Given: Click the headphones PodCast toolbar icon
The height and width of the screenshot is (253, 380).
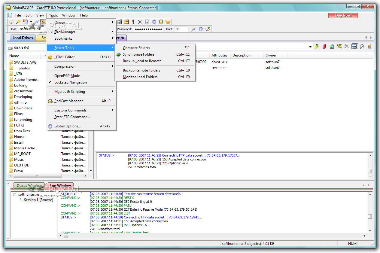Looking at the screenshot, I should (161, 22).
